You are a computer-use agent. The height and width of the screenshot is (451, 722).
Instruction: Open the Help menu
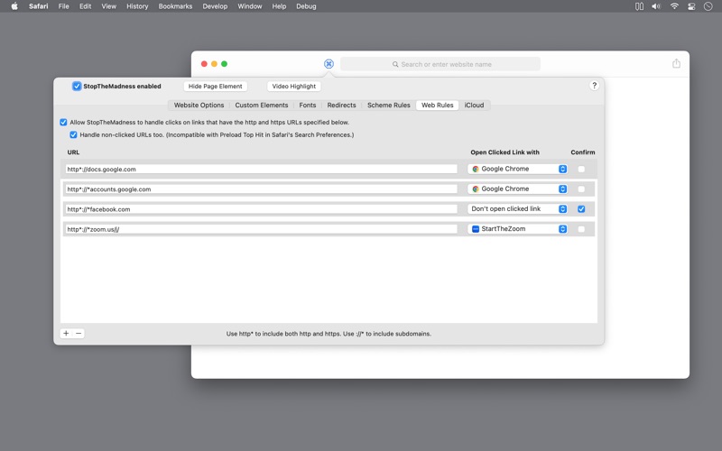click(x=279, y=6)
